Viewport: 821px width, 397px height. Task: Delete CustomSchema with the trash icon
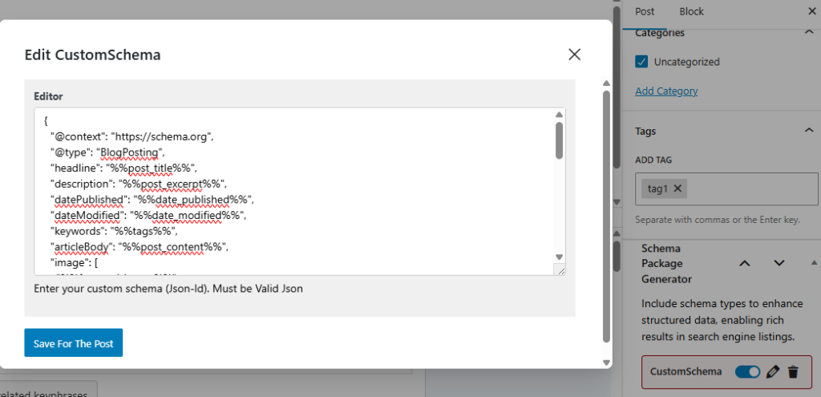pyautogui.click(x=793, y=371)
